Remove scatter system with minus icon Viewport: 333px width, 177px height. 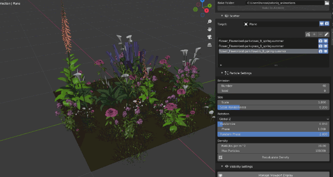coord(320,34)
